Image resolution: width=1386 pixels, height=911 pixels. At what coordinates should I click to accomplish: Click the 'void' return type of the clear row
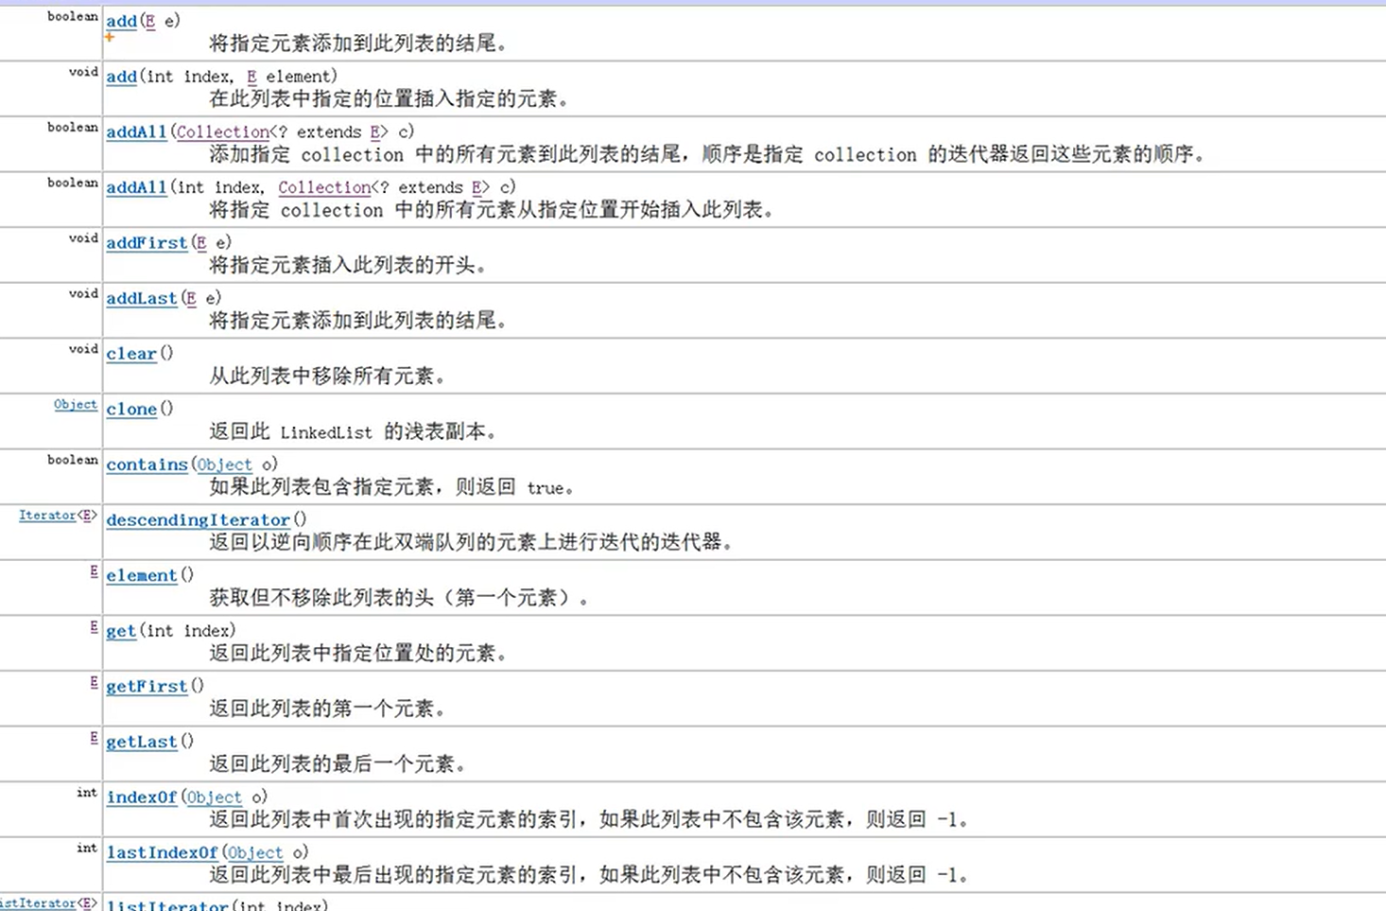83,349
